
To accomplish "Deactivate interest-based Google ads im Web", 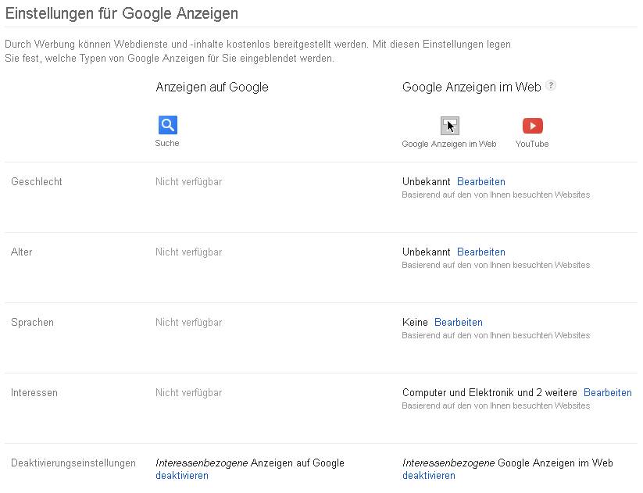I will pyautogui.click(x=429, y=475).
